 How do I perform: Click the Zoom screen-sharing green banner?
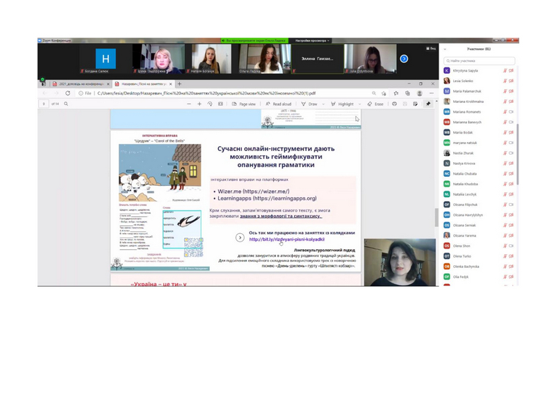coord(254,41)
